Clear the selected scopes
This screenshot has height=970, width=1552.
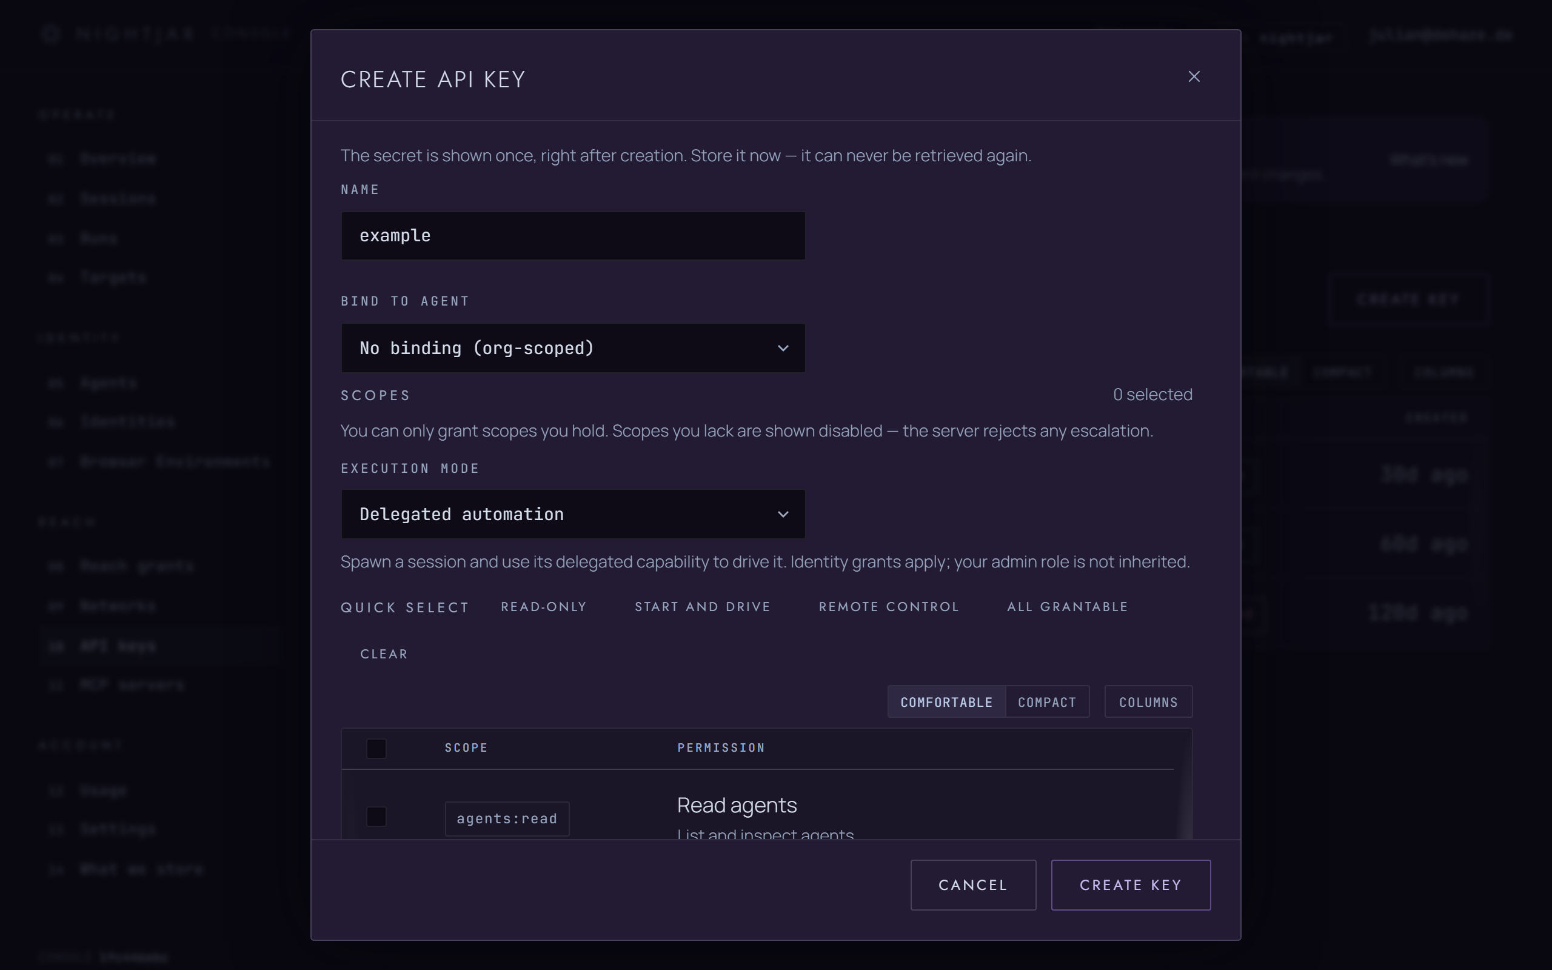384,654
